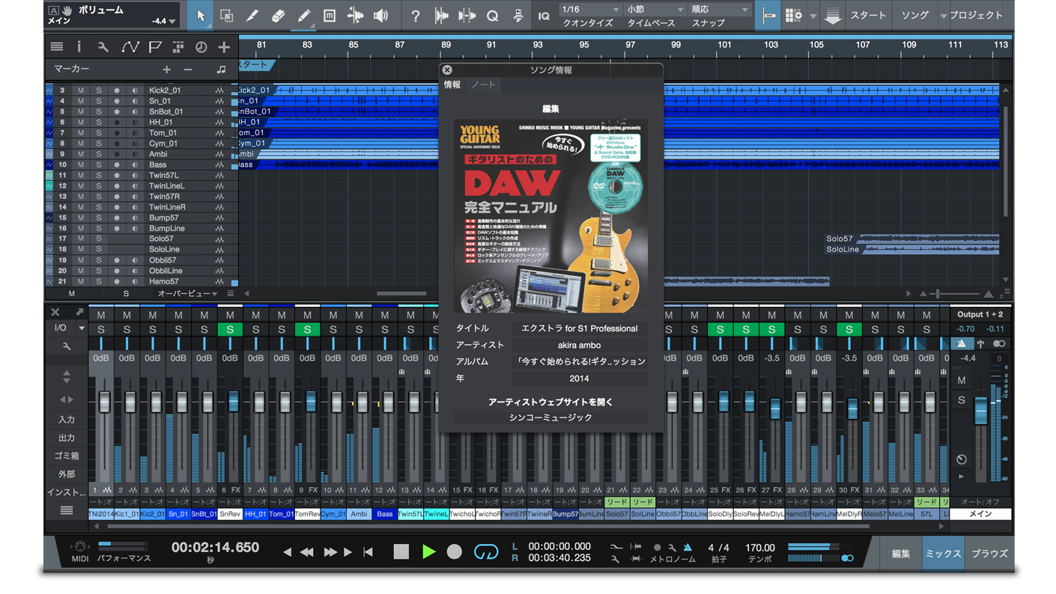Mute the Bass track
This screenshot has height=594, width=1056.
coord(81,165)
